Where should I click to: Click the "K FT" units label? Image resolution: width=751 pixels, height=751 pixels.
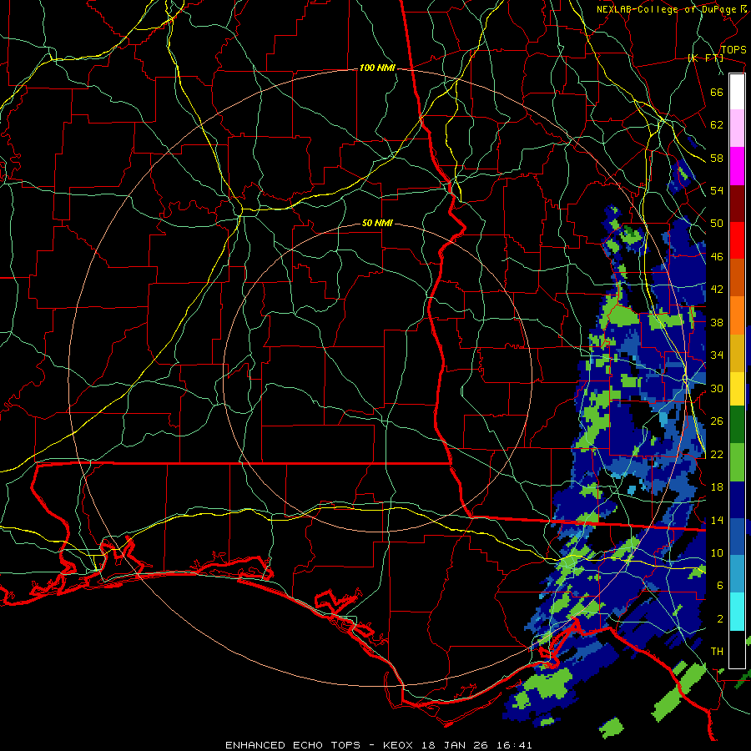(x=705, y=58)
